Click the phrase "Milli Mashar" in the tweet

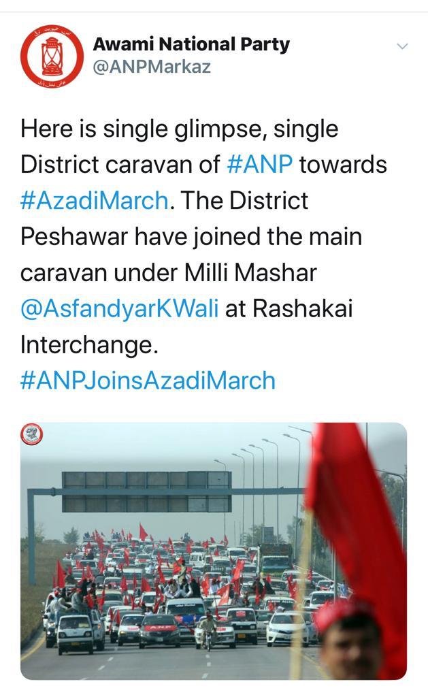(251, 272)
